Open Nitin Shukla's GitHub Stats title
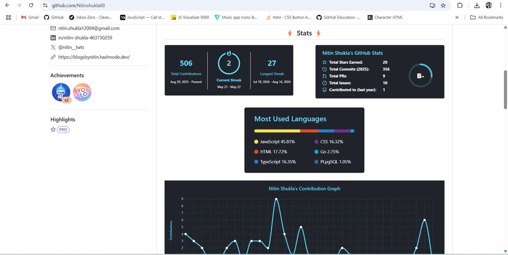The width and height of the screenshot is (508, 255). click(353, 53)
